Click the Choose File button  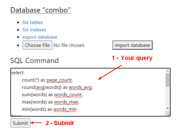[x=37, y=45]
